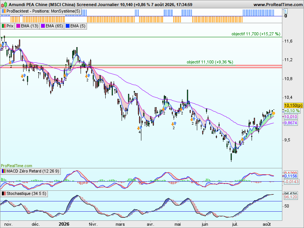304x228 pixels.
Task: Click the 10,8 price axis label
Action: 288,79
